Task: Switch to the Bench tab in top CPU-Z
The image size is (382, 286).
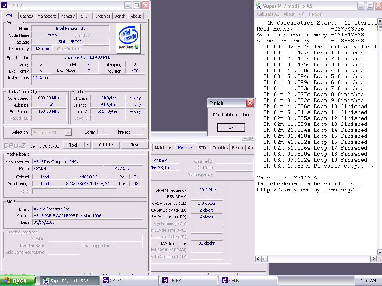Action: 120,16
